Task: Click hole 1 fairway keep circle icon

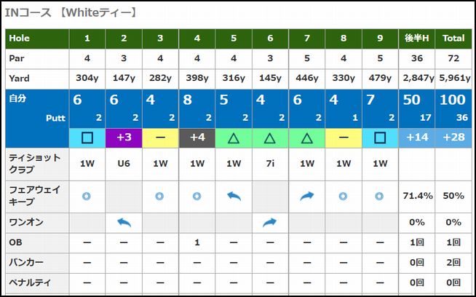Action: tap(87, 195)
